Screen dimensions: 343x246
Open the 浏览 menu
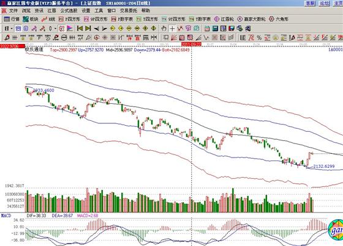(x=26, y=10)
